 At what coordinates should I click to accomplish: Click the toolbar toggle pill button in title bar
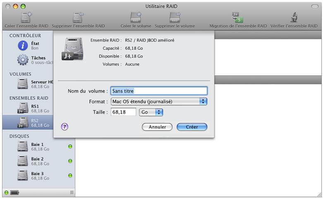[315, 6]
